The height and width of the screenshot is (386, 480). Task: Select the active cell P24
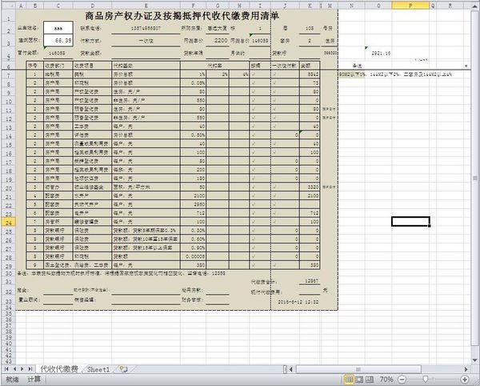[x=410, y=222]
